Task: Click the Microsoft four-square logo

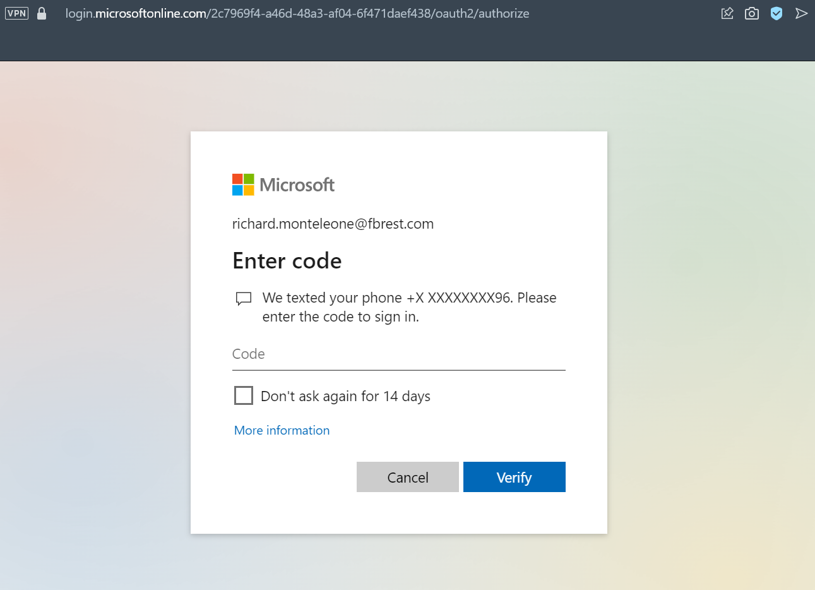Action: (x=243, y=184)
